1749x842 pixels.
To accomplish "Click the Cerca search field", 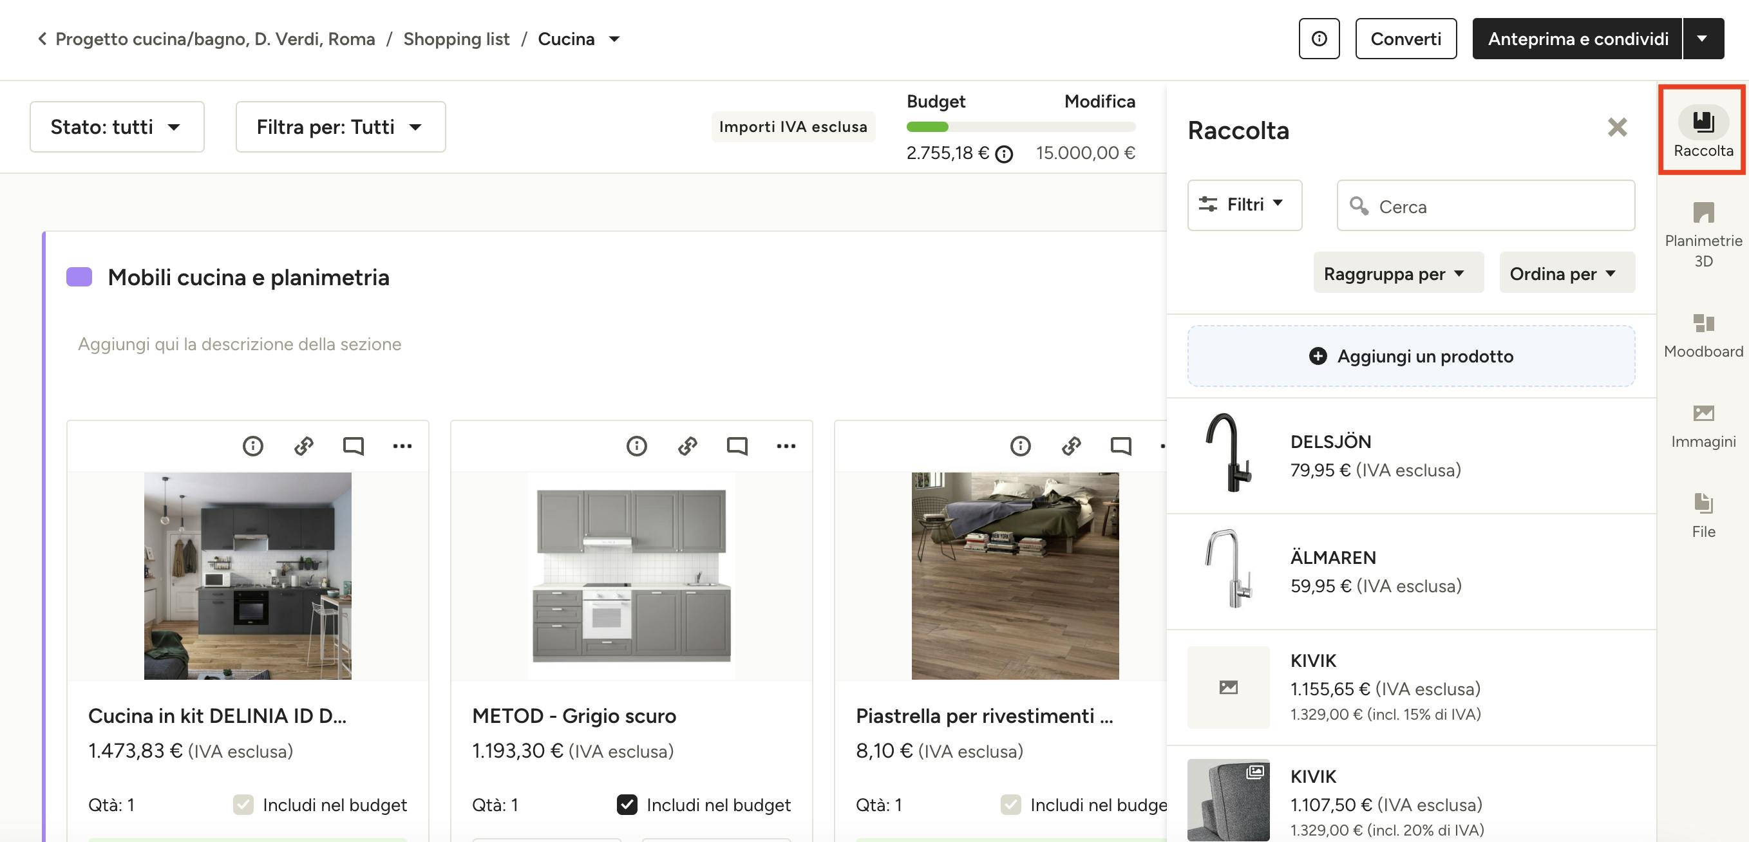I will pyautogui.click(x=1486, y=205).
